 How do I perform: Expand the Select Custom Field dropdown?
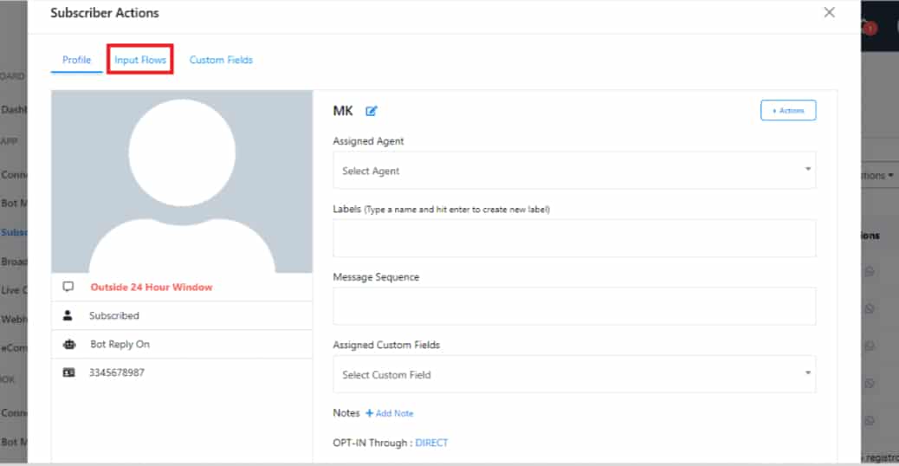point(573,375)
